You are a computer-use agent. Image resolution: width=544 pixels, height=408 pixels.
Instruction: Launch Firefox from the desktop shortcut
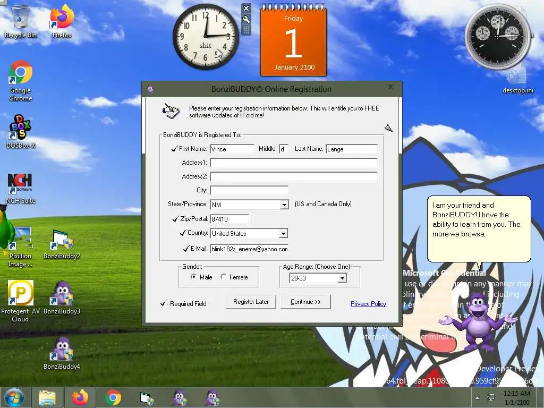tap(62, 21)
